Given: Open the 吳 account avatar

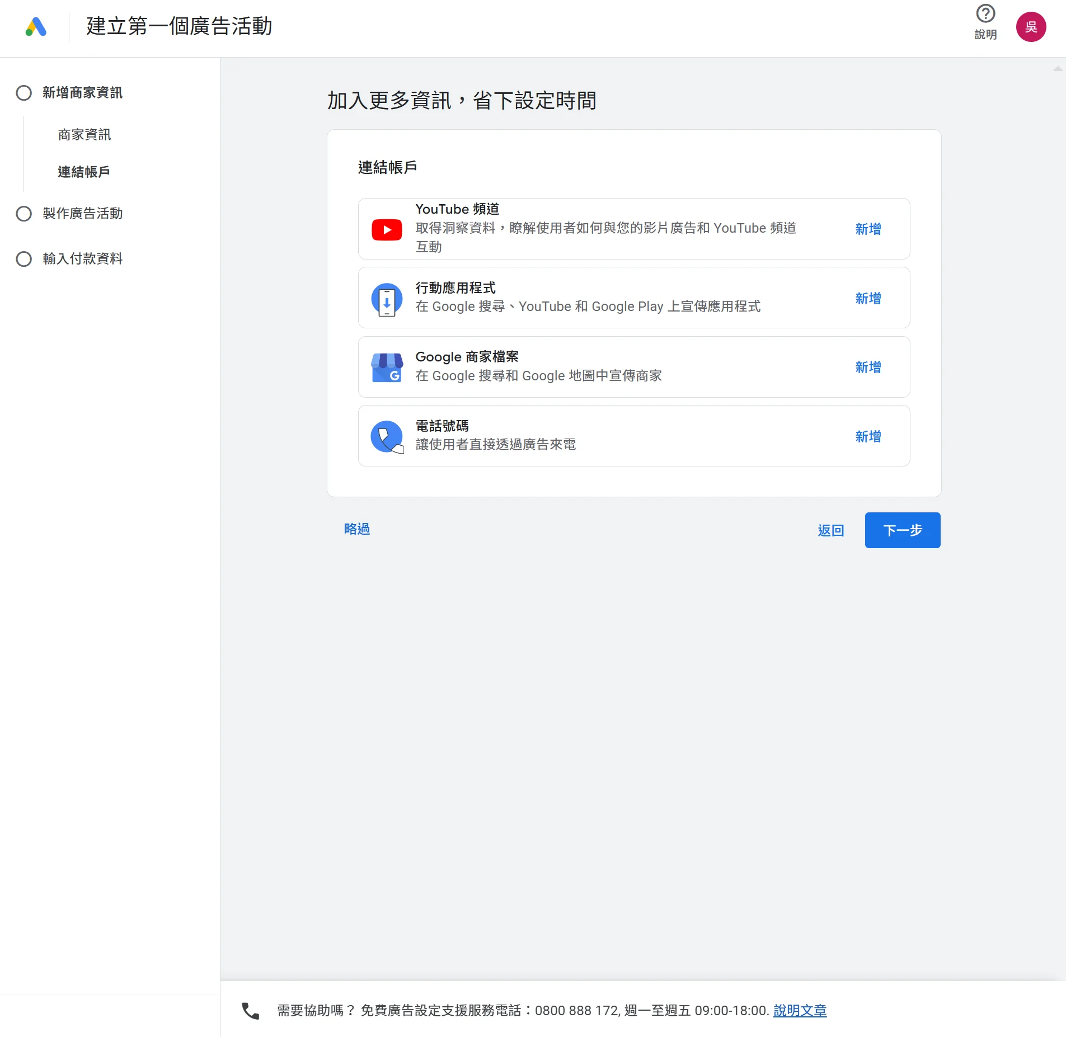Looking at the screenshot, I should click(x=1030, y=27).
